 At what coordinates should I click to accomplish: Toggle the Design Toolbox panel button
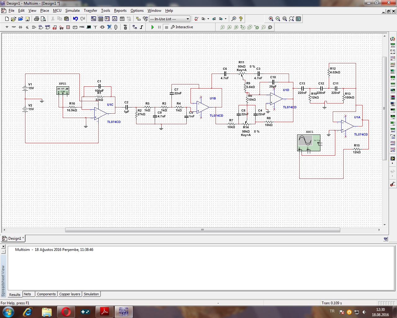[x=93, y=19]
